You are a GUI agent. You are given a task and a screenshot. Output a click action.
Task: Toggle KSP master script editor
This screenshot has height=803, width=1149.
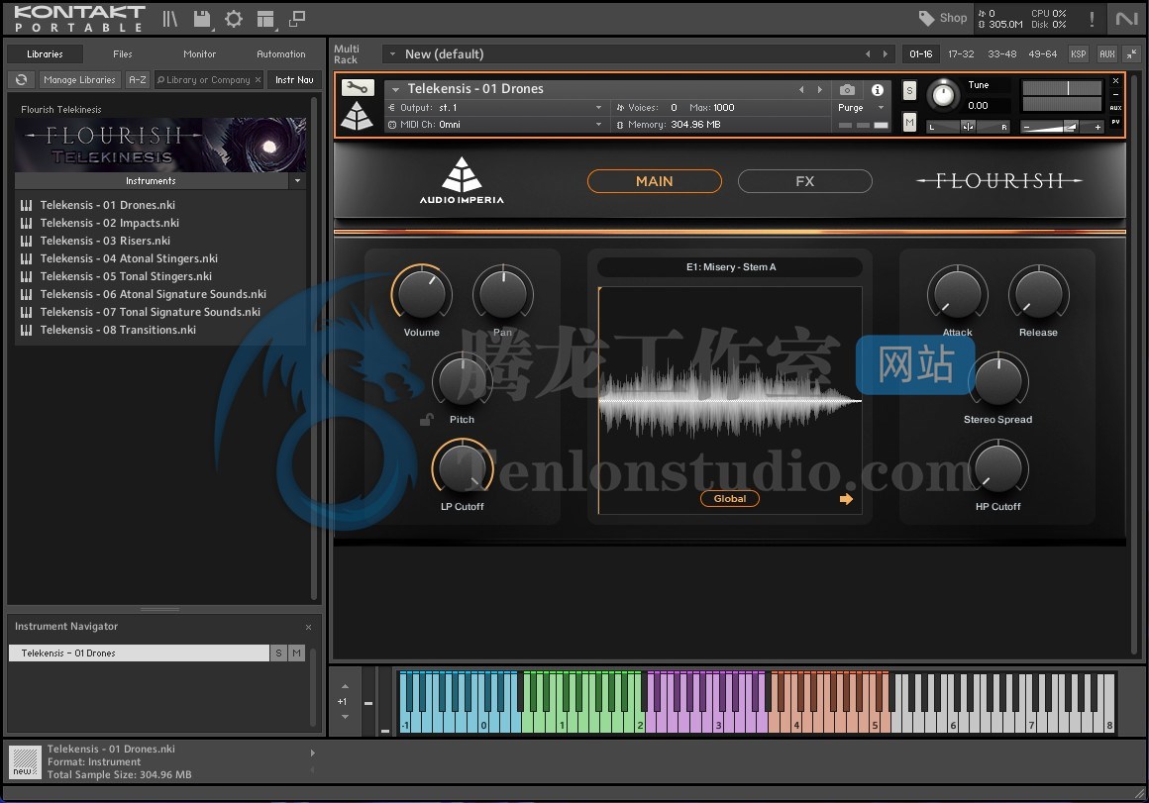click(1078, 54)
